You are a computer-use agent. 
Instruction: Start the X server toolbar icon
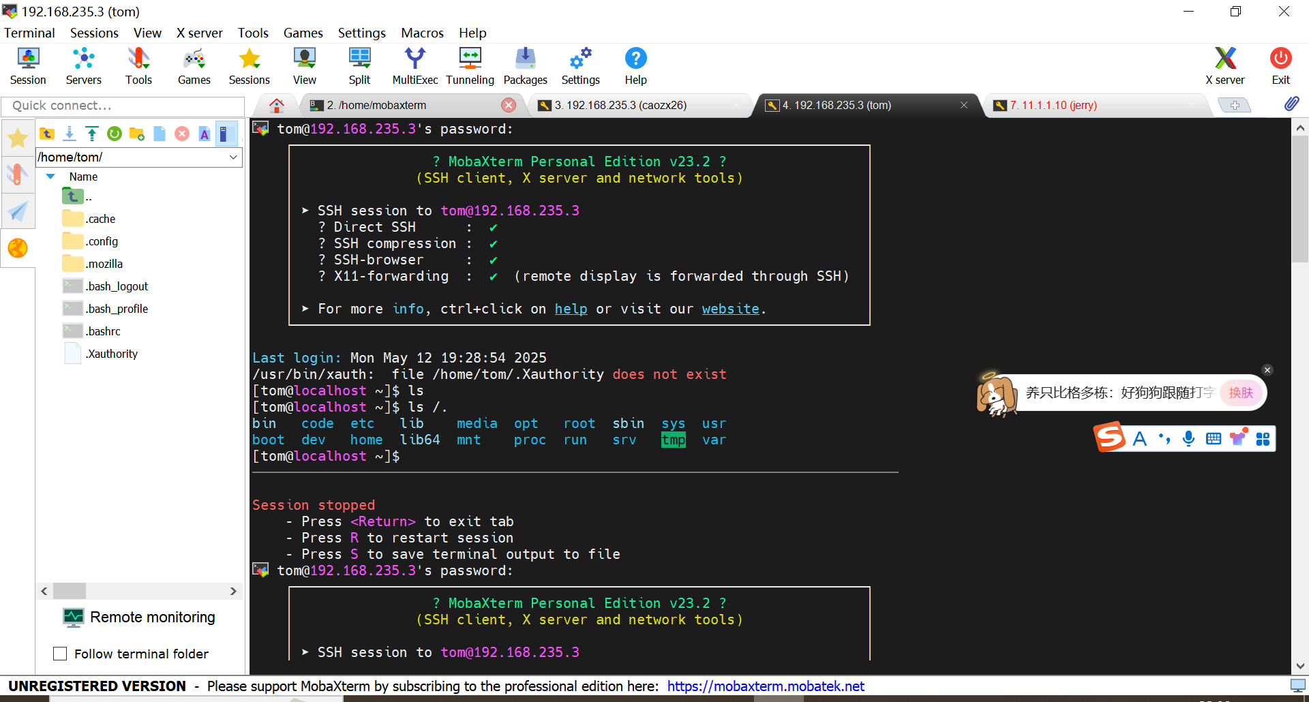click(x=1224, y=66)
